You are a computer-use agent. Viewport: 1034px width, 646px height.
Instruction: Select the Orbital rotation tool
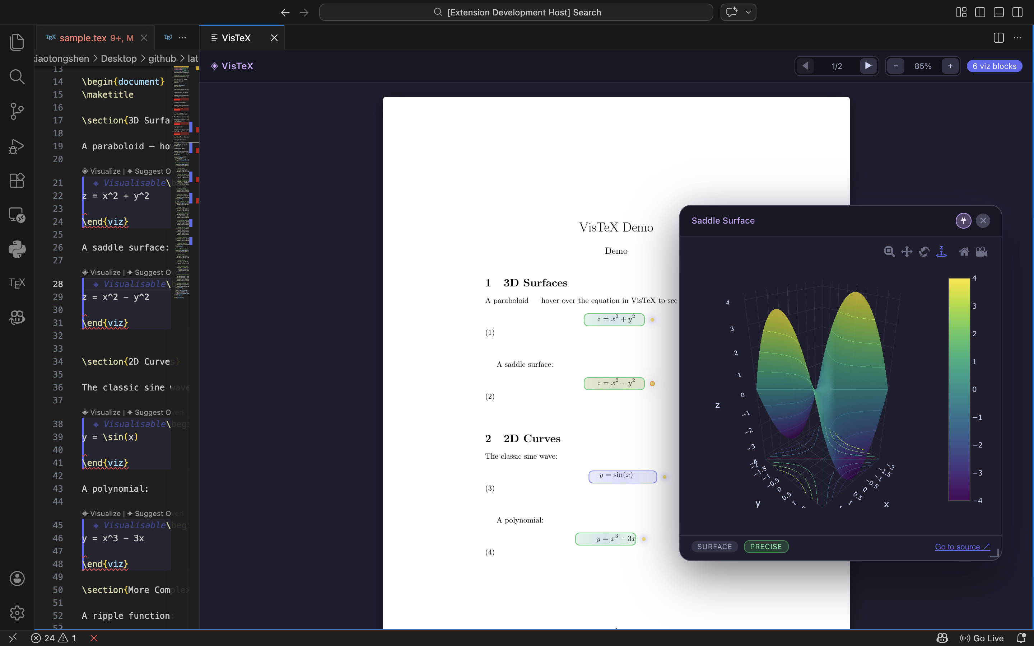coord(924,252)
